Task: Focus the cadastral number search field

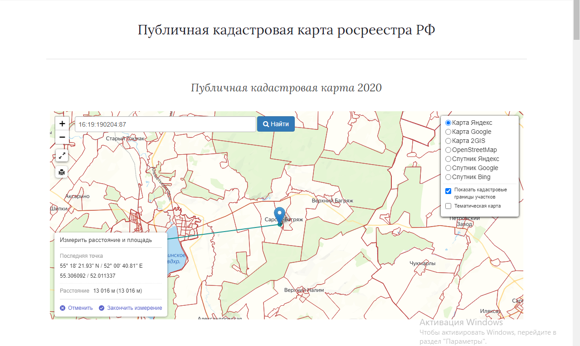Action: [166, 124]
